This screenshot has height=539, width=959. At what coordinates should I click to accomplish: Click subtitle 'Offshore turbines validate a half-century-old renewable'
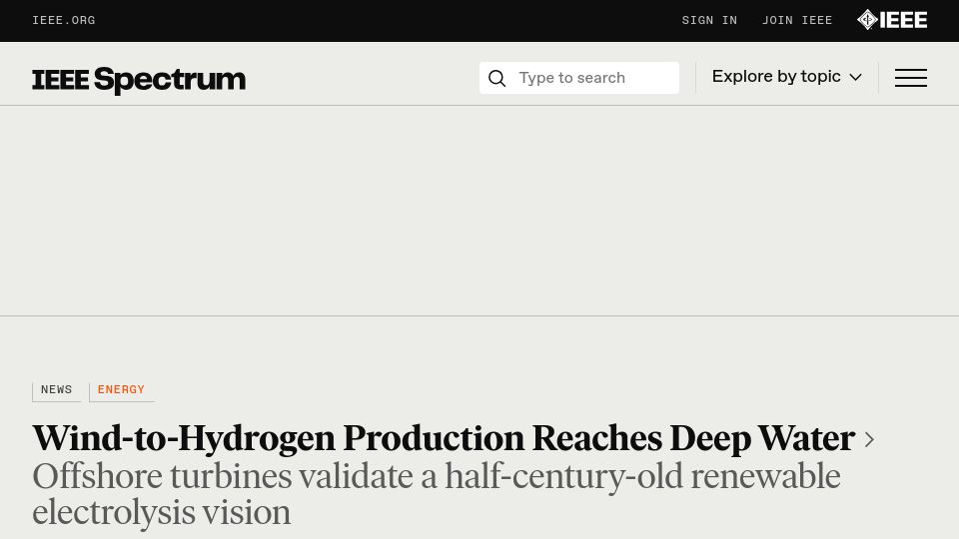click(x=437, y=477)
